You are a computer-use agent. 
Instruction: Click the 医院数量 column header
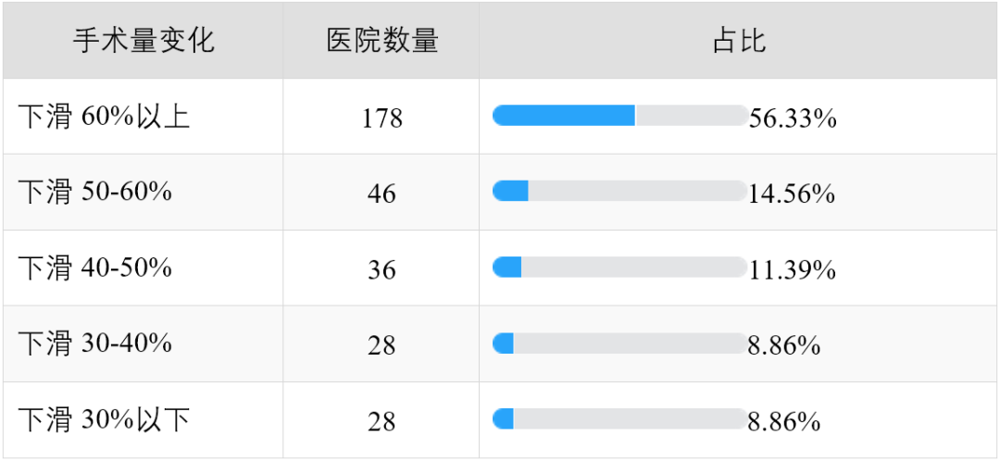[x=382, y=41]
